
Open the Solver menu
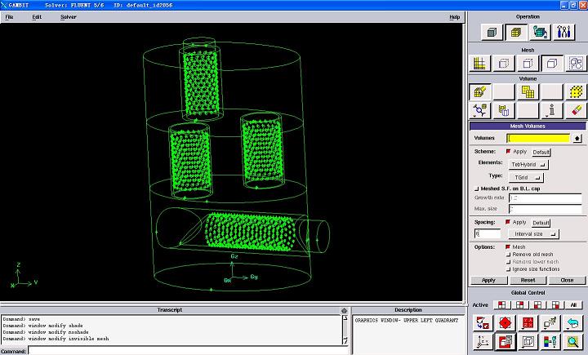coord(68,16)
